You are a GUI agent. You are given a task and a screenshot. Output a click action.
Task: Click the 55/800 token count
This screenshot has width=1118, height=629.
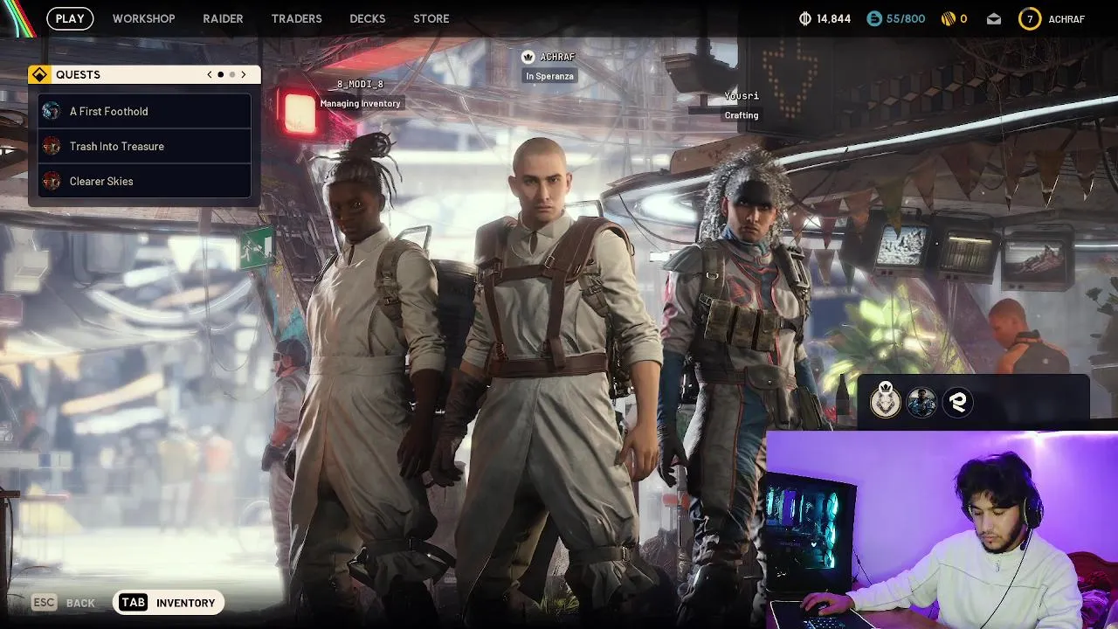tap(905, 18)
